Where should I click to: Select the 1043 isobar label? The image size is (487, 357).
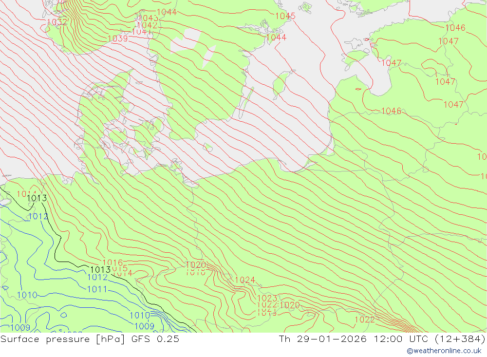click(149, 19)
